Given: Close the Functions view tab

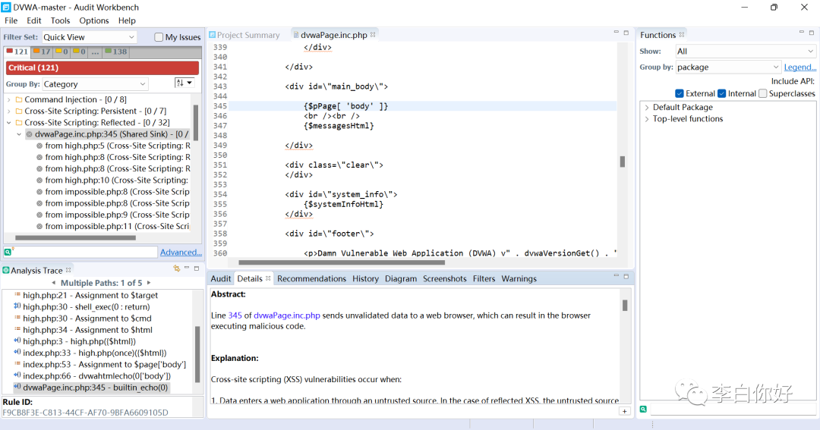Looking at the screenshot, I should click(681, 35).
